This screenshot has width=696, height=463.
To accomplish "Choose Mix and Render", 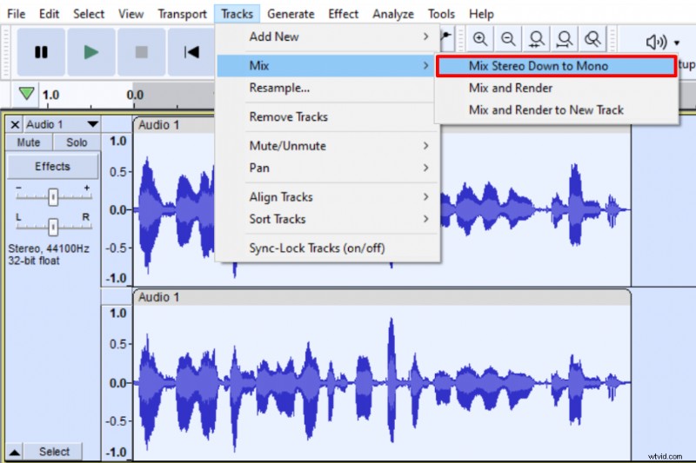I will [556, 88].
